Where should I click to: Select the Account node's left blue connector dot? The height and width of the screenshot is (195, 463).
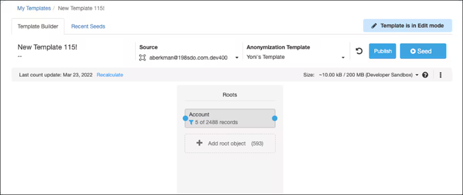tap(185, 118)
